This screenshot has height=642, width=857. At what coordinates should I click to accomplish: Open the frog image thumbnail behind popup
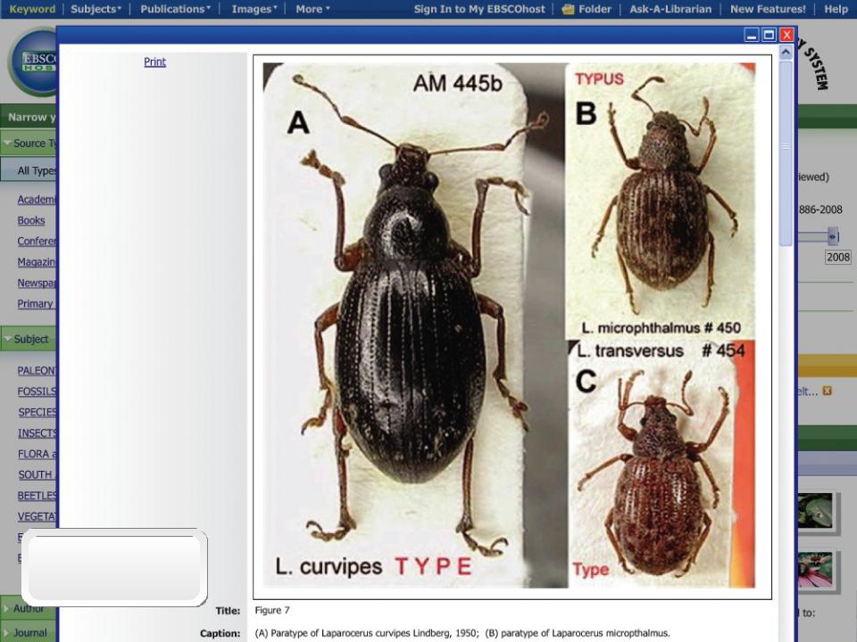coord(815,510)
